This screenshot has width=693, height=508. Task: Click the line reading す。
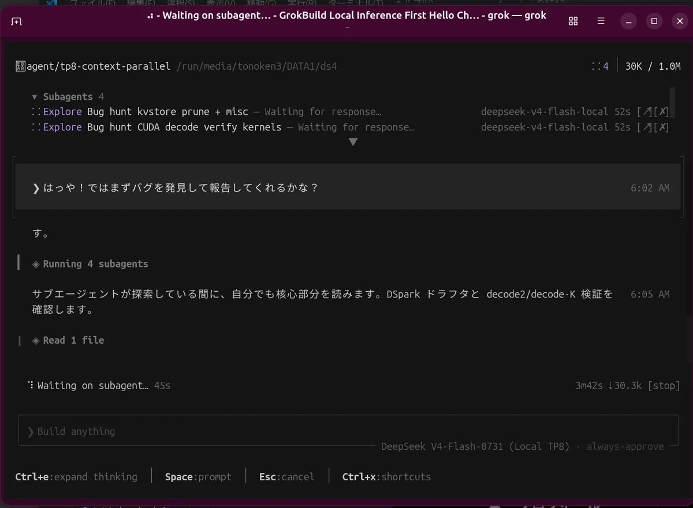[41, 234]
